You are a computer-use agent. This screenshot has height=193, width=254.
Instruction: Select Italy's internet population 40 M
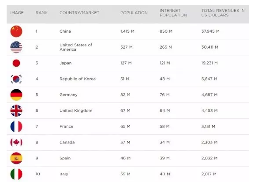(x=165, y=174)
